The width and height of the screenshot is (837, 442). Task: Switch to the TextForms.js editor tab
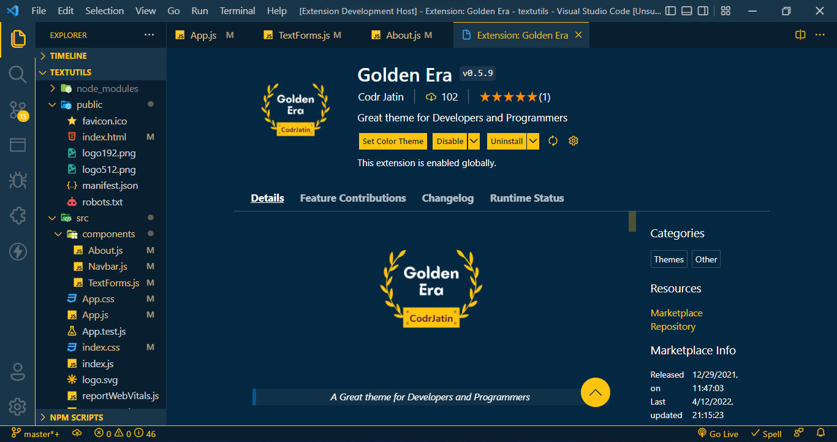308,35
